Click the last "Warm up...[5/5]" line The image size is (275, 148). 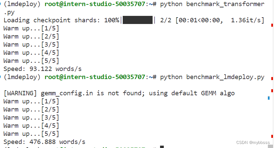coord(31,134)
